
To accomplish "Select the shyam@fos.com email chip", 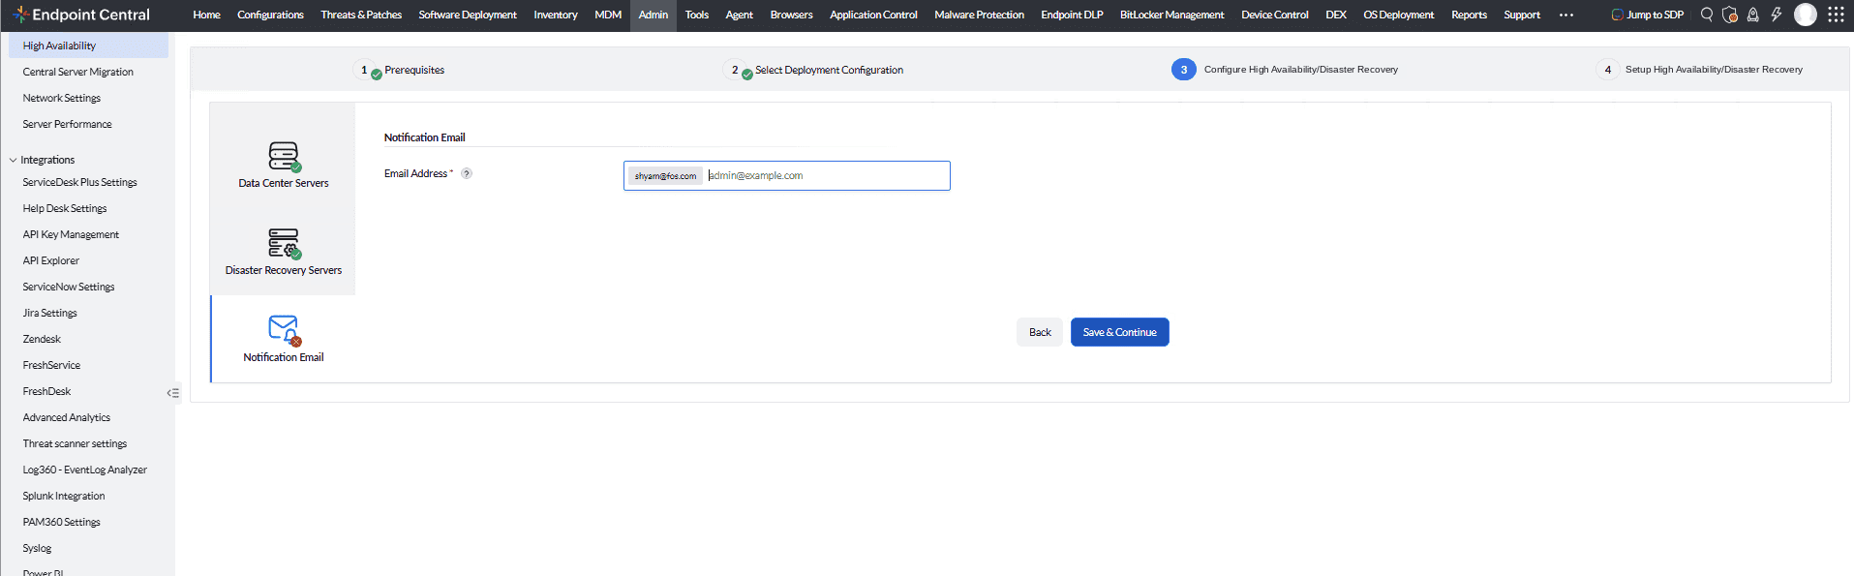I will (x=665, y=176).
